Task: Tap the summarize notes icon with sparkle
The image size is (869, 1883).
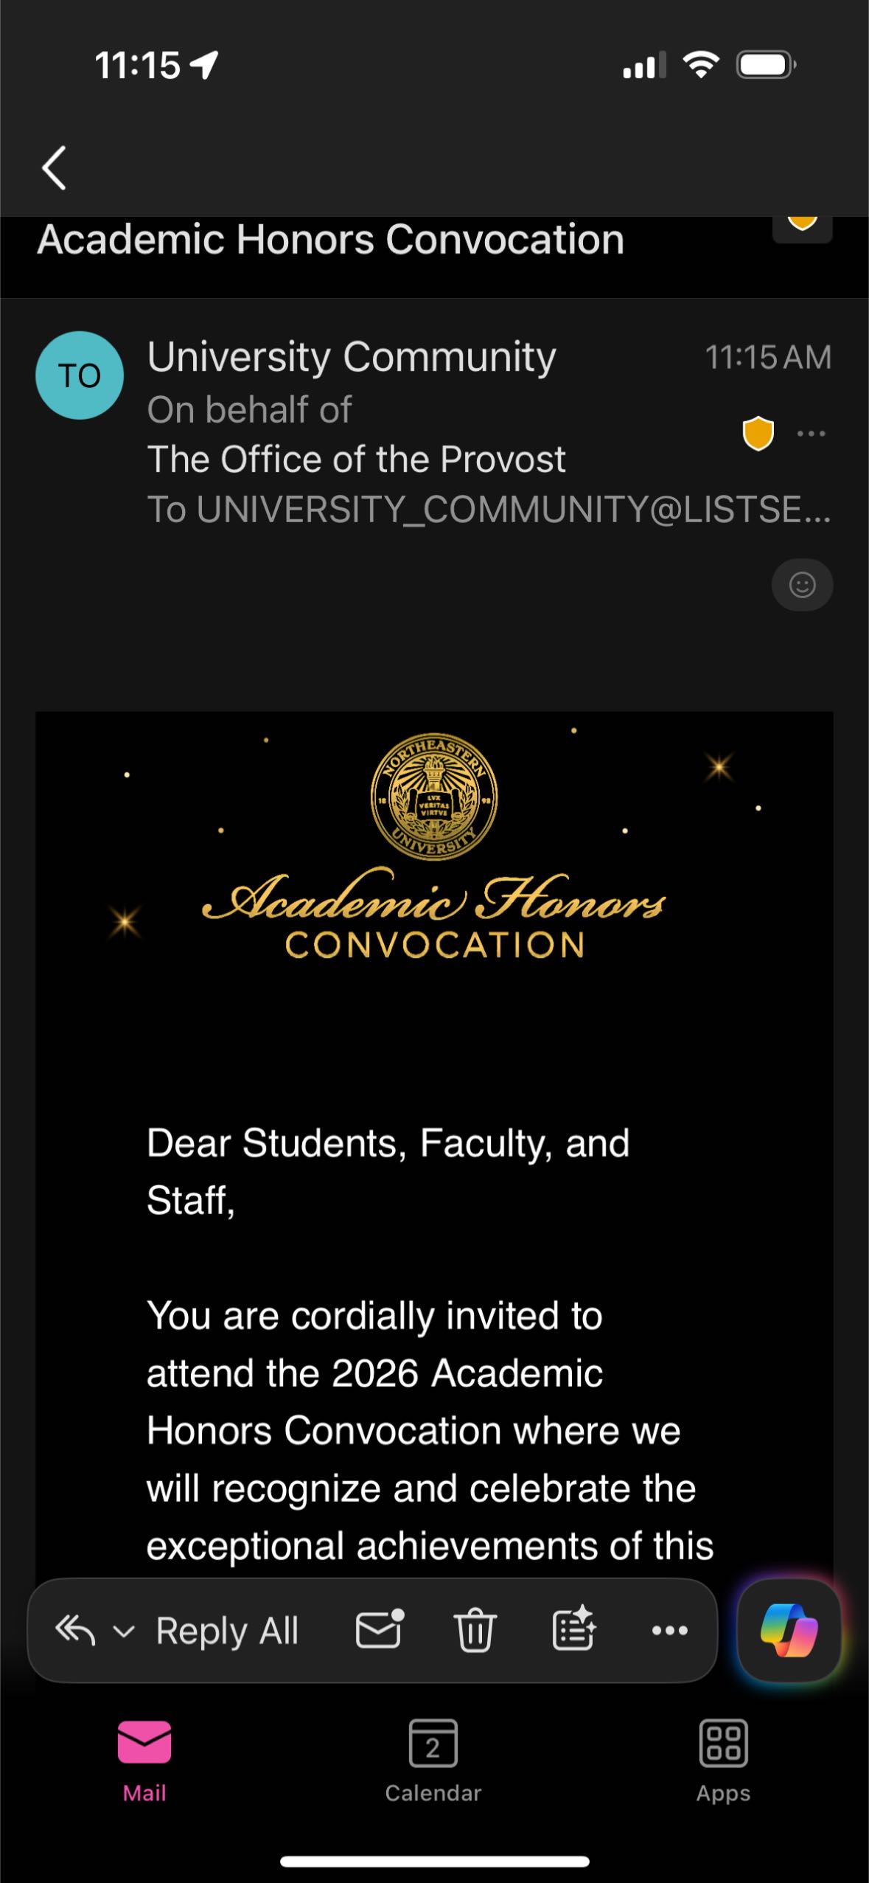Action: tap(573, 1629)
